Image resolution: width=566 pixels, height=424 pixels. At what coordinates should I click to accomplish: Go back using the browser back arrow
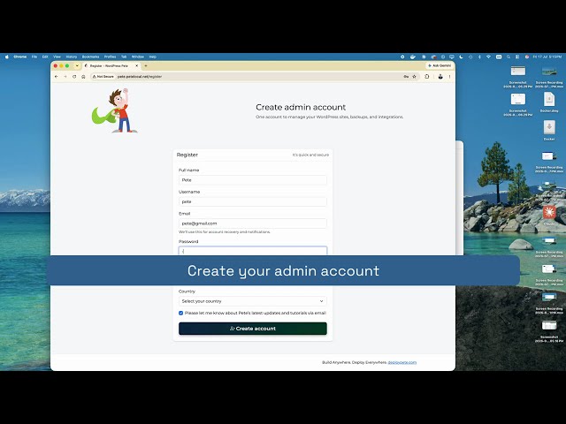pyautogui.click(x=57, y=77)
